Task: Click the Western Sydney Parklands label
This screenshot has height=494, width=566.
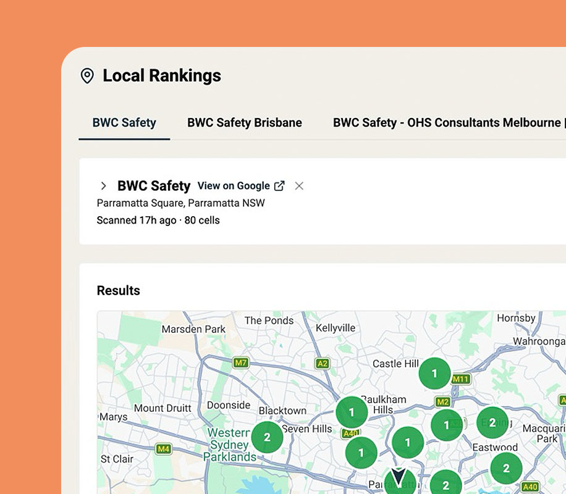Action: 229,445
